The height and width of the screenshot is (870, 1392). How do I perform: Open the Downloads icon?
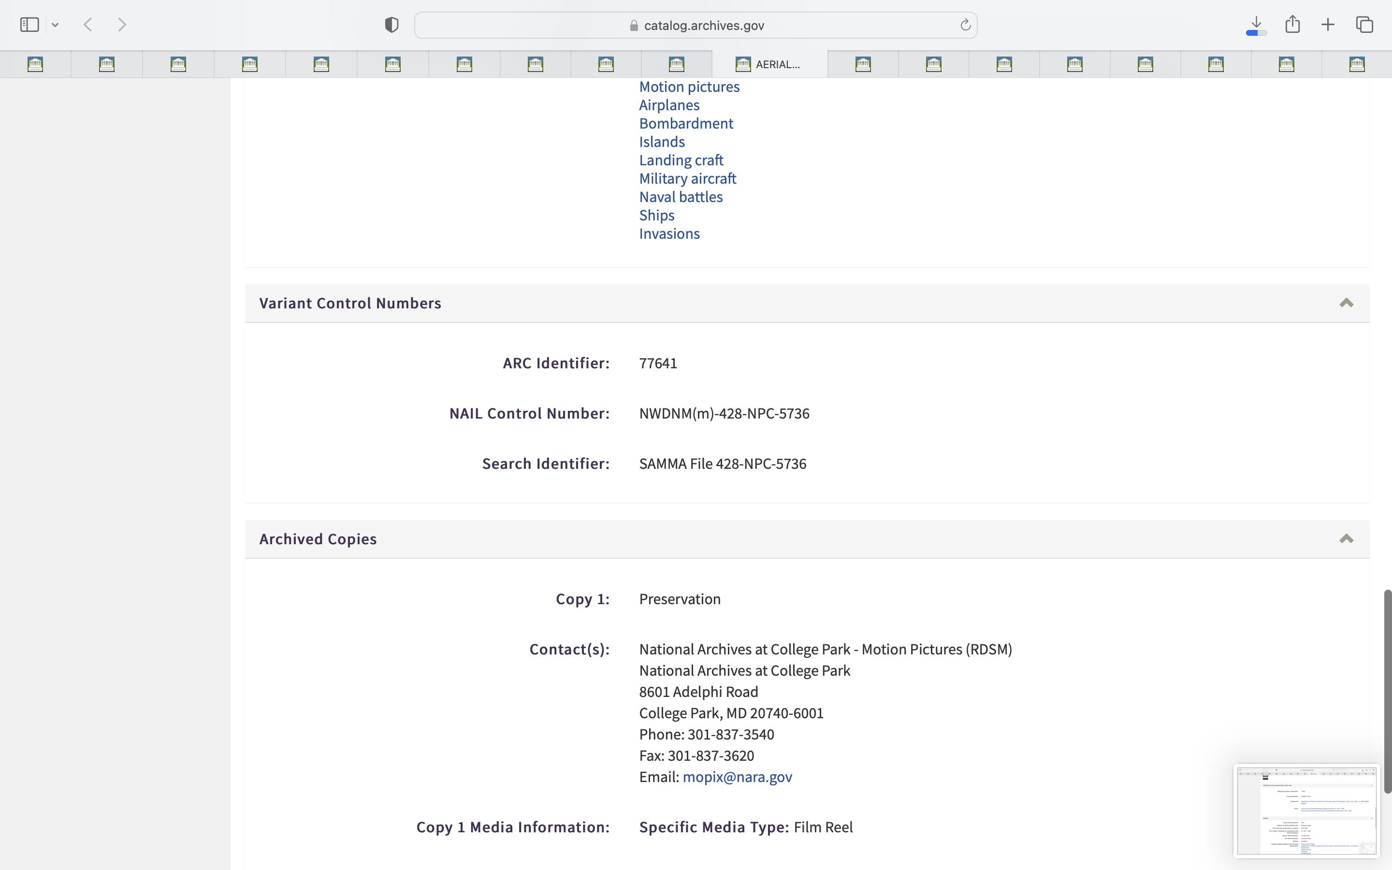click(1256, 25)
